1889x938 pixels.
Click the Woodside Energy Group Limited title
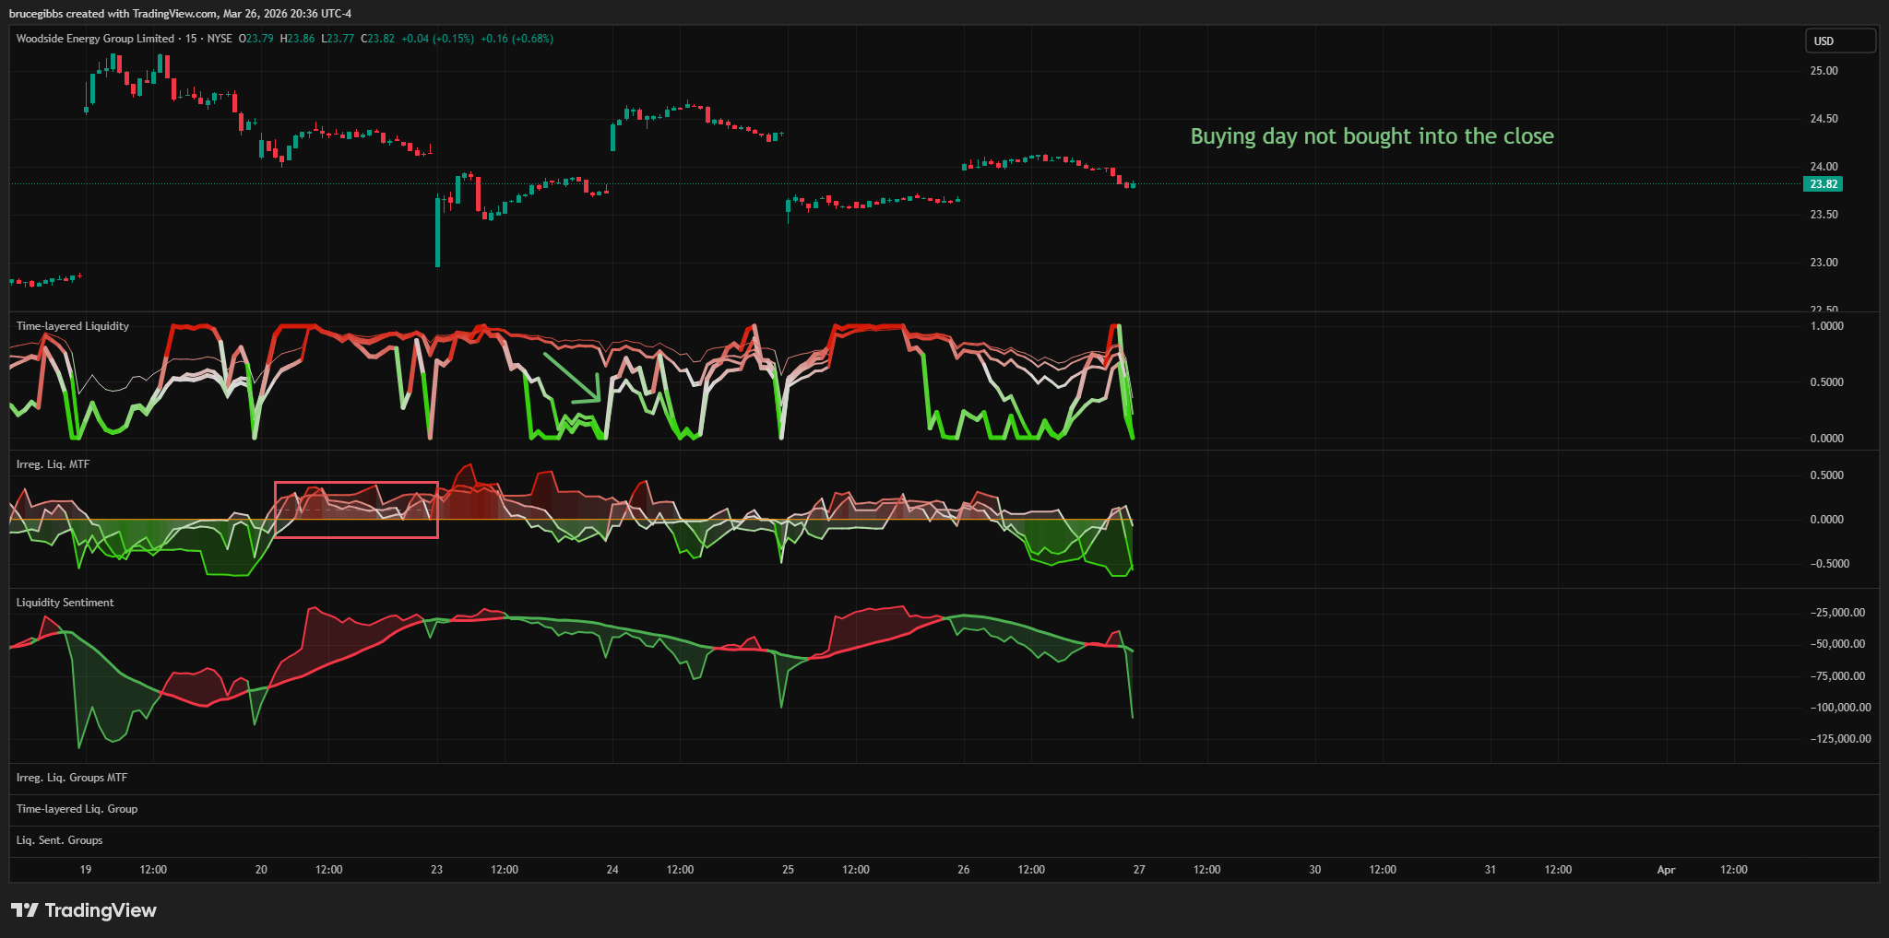pyautogui.click(x=95, y=39)
